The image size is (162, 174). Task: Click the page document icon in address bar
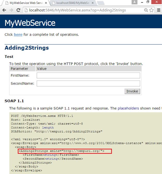[26, 10]
